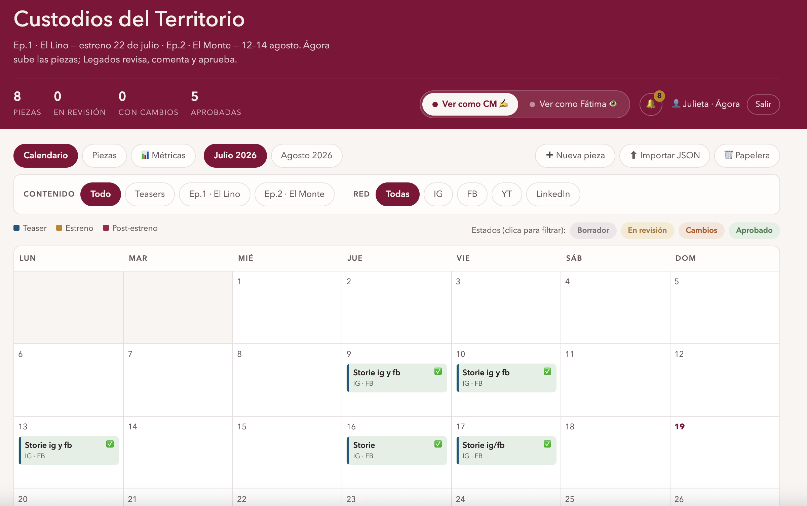Open the Calendario tab
The height and width of the screenshot is (506, 807).
tap(46, 156)
